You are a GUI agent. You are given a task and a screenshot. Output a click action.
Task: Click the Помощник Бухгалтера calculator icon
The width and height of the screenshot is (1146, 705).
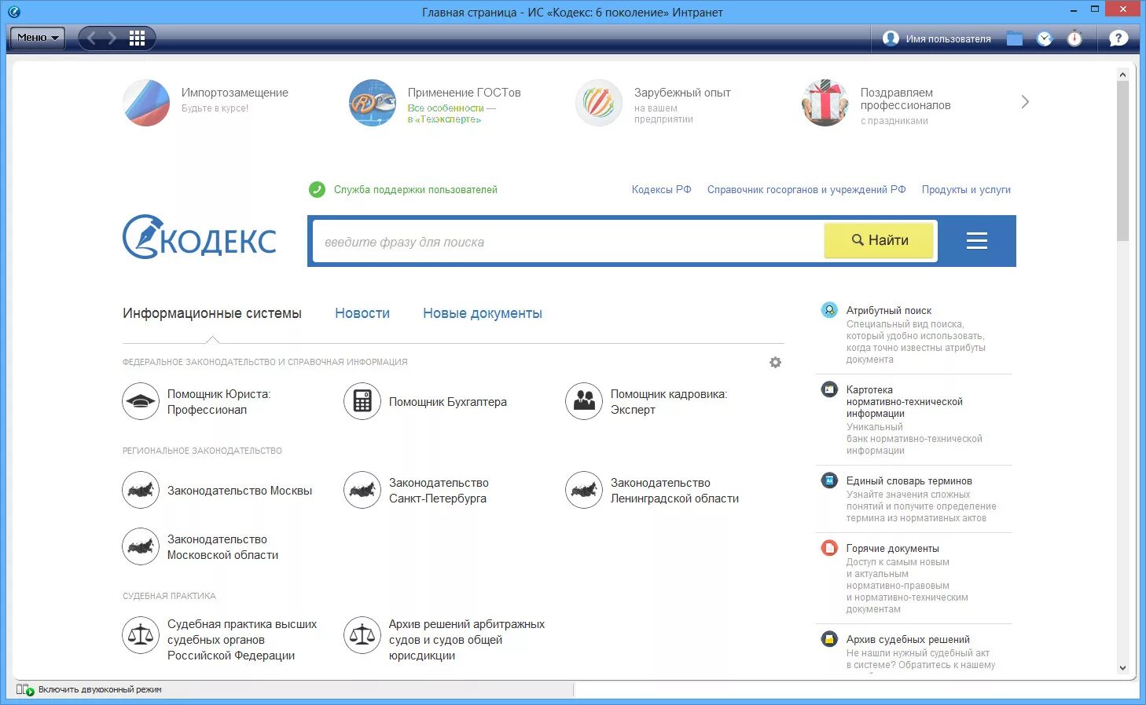[x=362, y=401]
